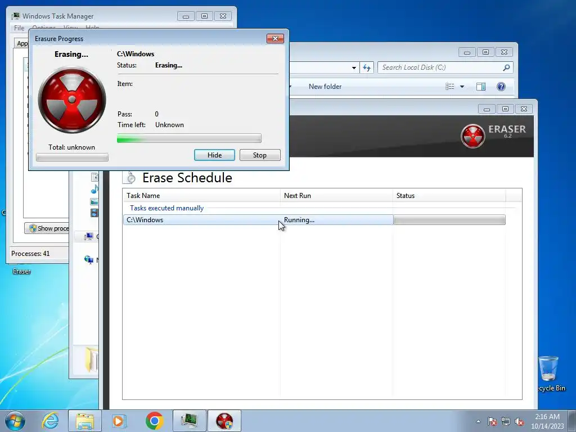Click the Network icon in Explorer sidebar

[88, 260]
